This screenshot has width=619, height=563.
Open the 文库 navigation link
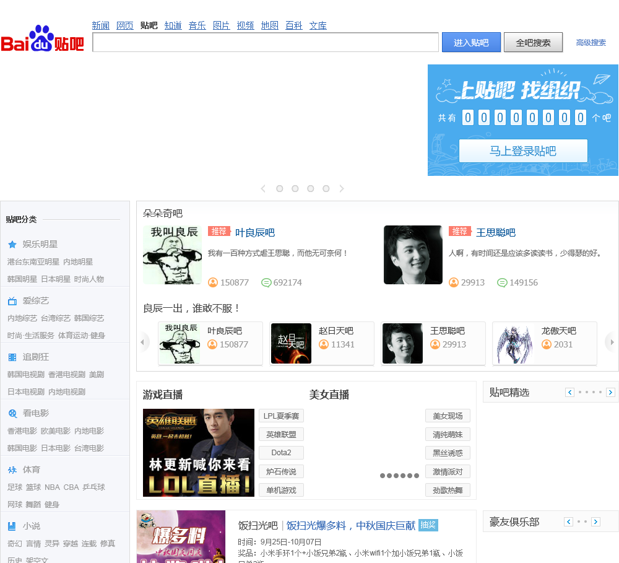coord(318,25)
